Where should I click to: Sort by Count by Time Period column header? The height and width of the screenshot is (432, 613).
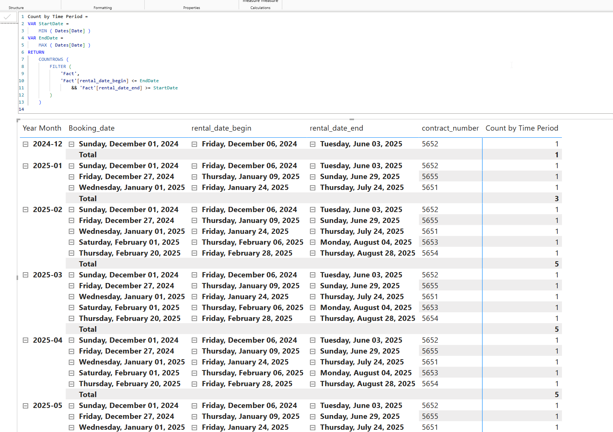point(522,128)
